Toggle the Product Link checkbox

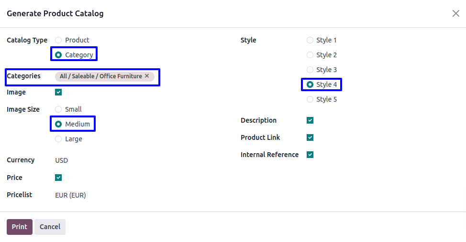[x=310, y=137]
